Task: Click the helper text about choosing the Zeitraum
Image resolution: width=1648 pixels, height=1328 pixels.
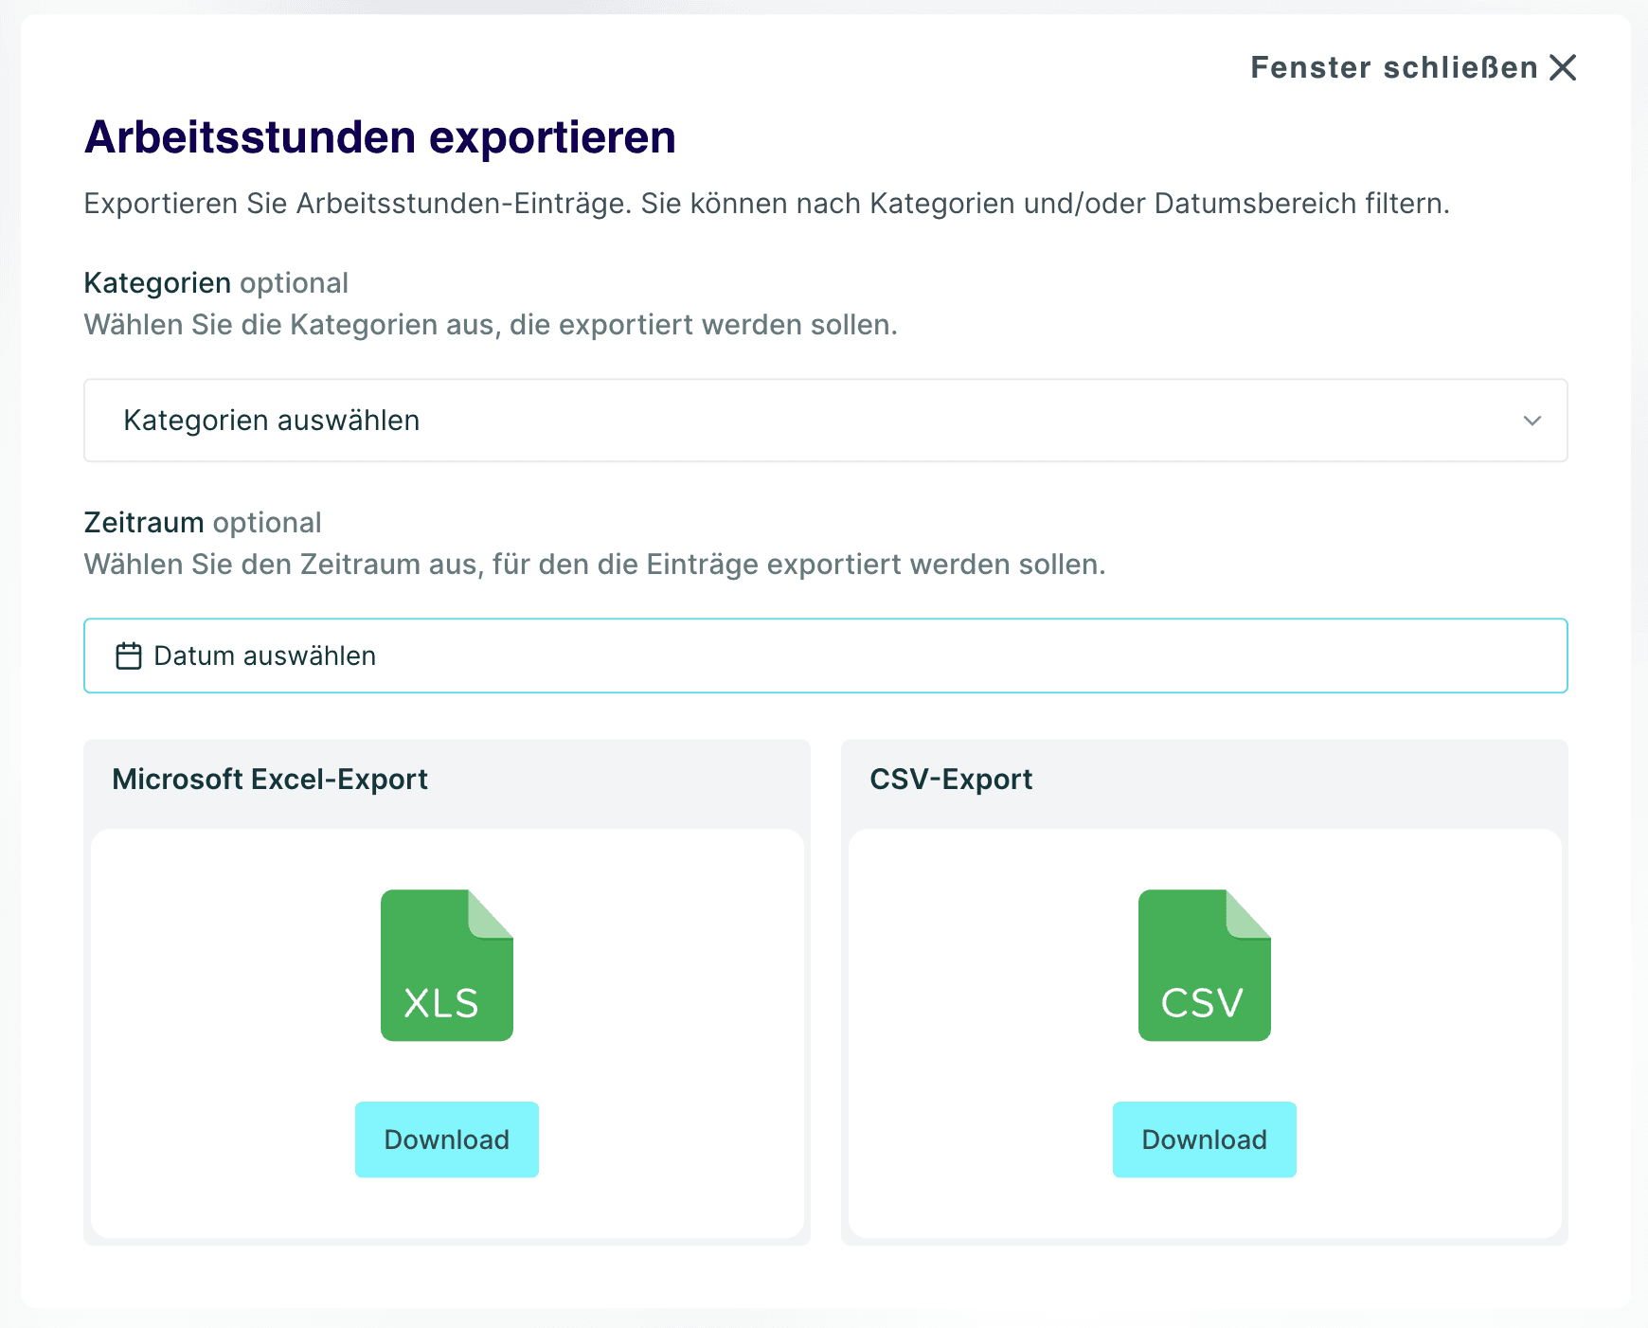Action: [594, 565]
